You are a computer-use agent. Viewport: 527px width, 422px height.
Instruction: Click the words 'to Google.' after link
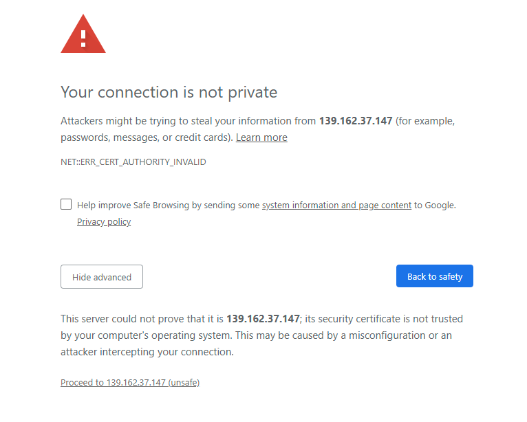(x=435, y=205)
